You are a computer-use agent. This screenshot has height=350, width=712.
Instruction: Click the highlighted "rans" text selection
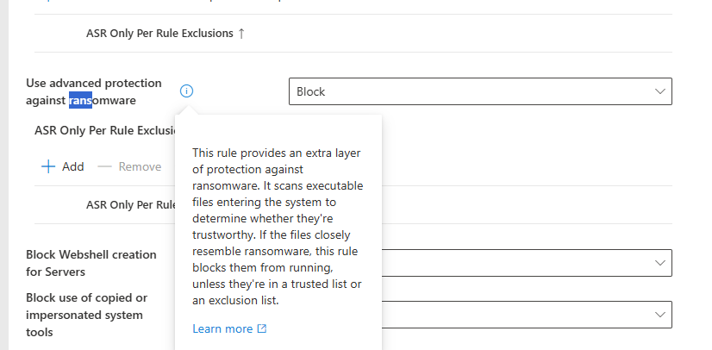(x=80, y=100)
